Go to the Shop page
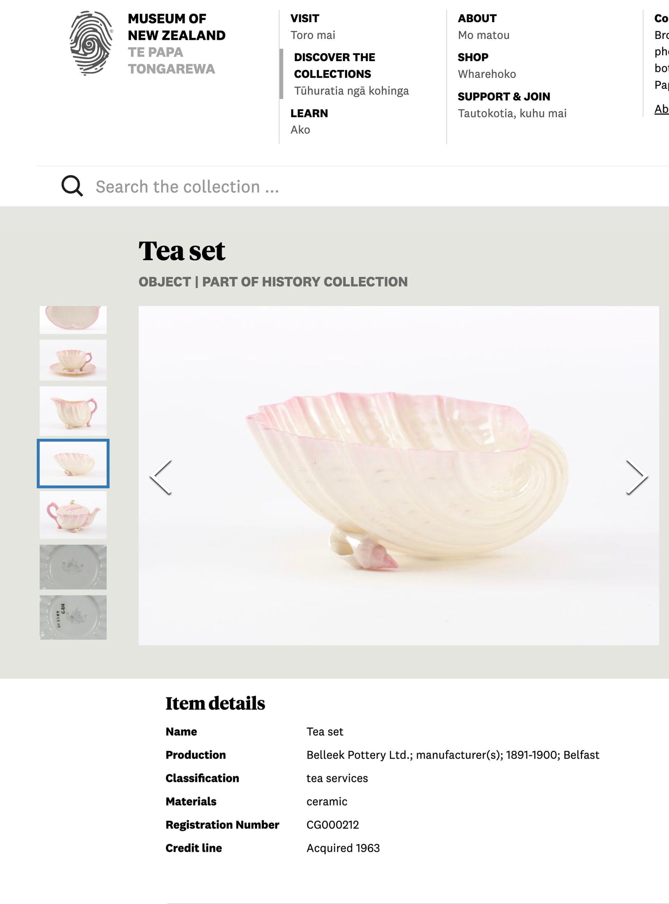 (x=473, y=57)
